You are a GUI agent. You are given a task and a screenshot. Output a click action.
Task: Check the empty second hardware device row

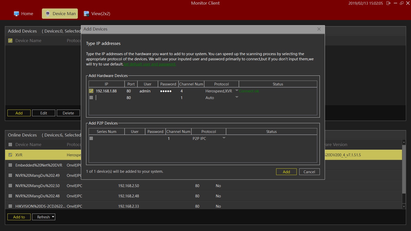pos(91,98)
